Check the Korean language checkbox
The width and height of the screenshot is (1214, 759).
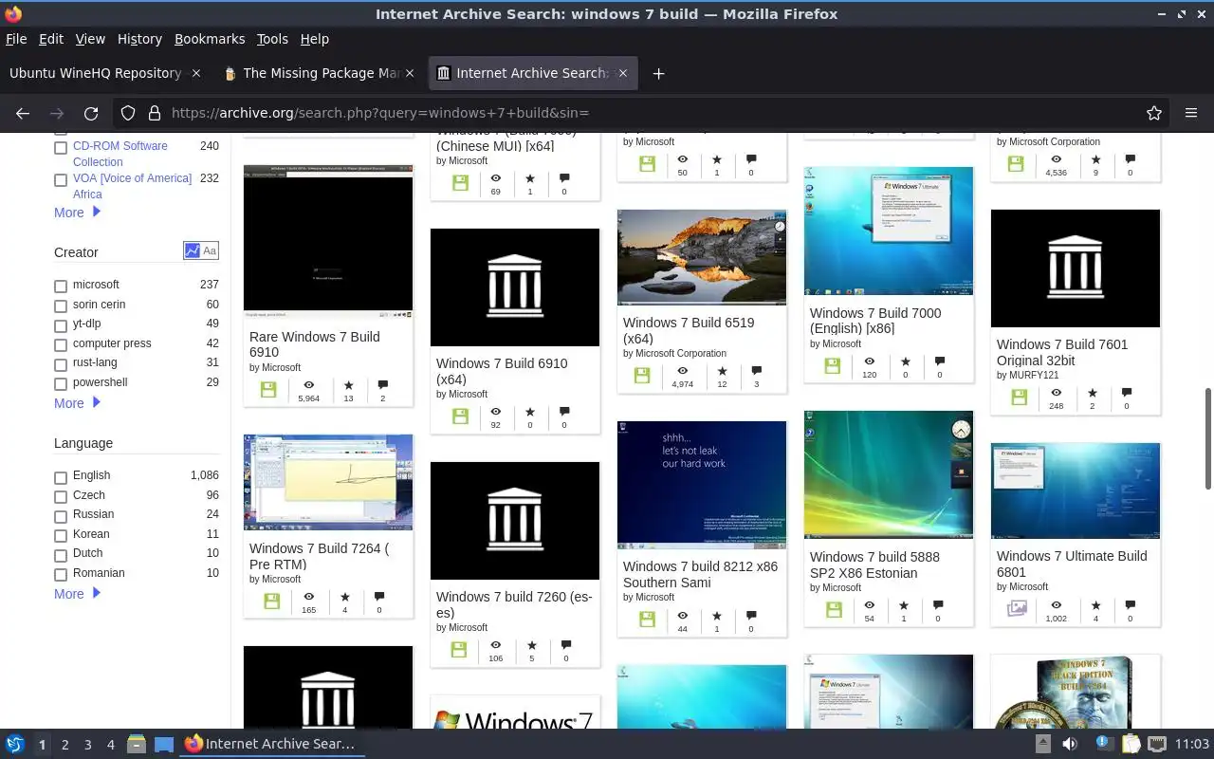[x=61, y=535]
